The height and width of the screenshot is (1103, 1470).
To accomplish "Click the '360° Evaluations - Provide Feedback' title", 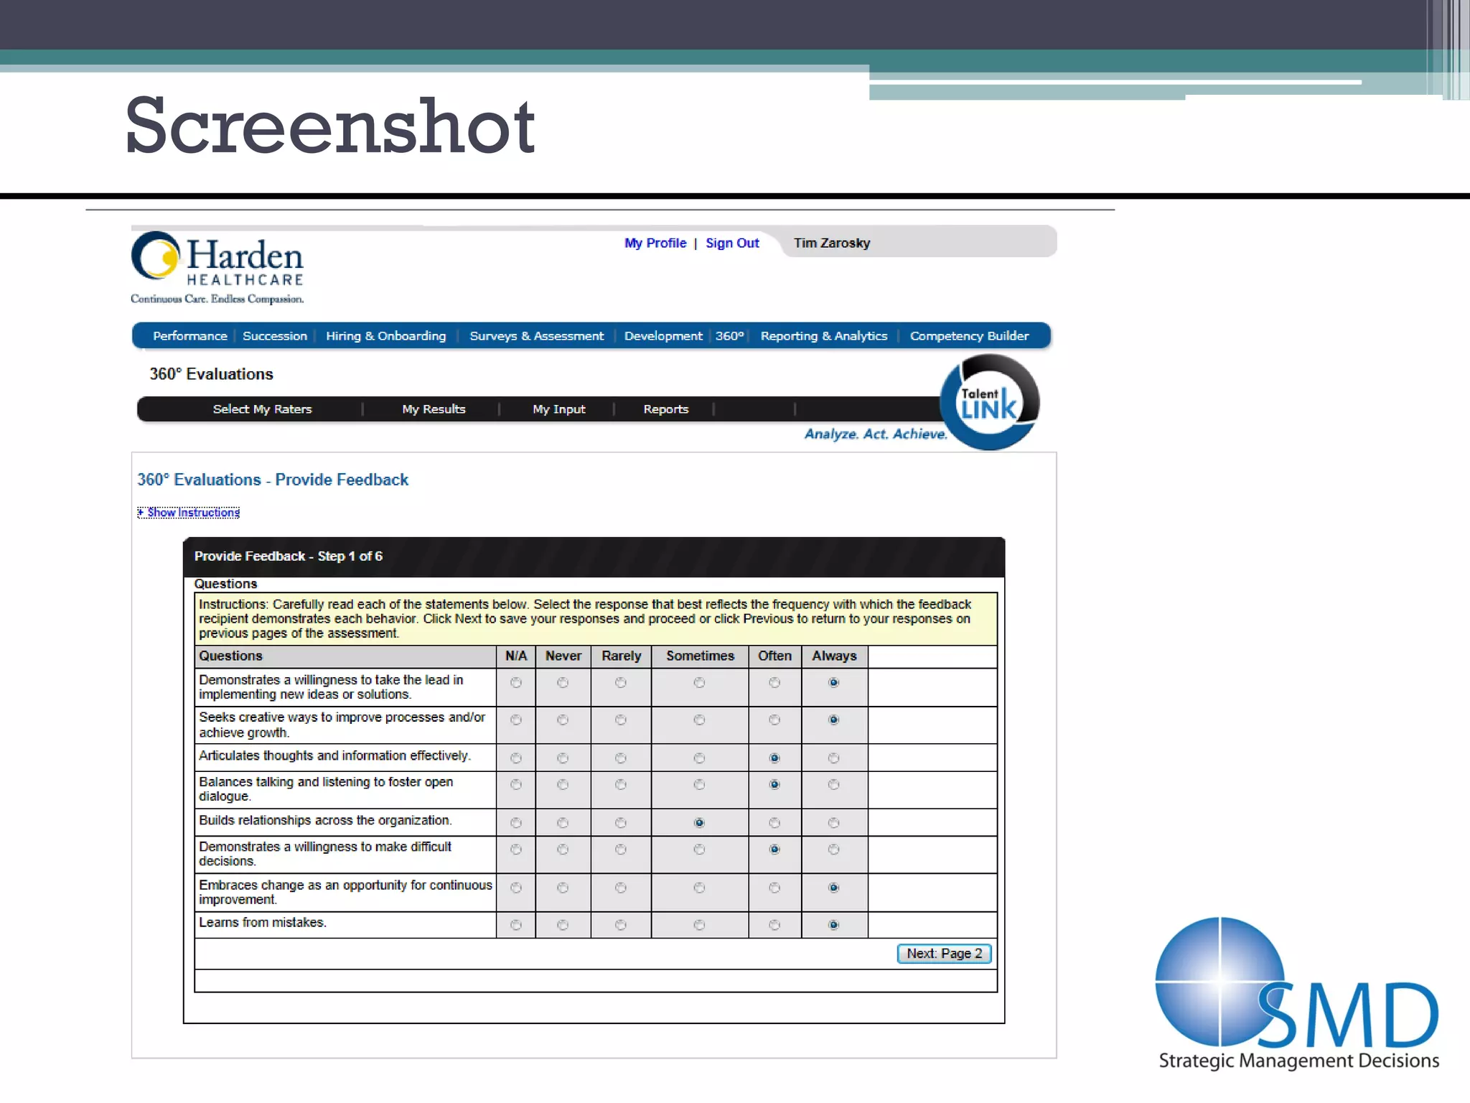I will coord(273,480).
